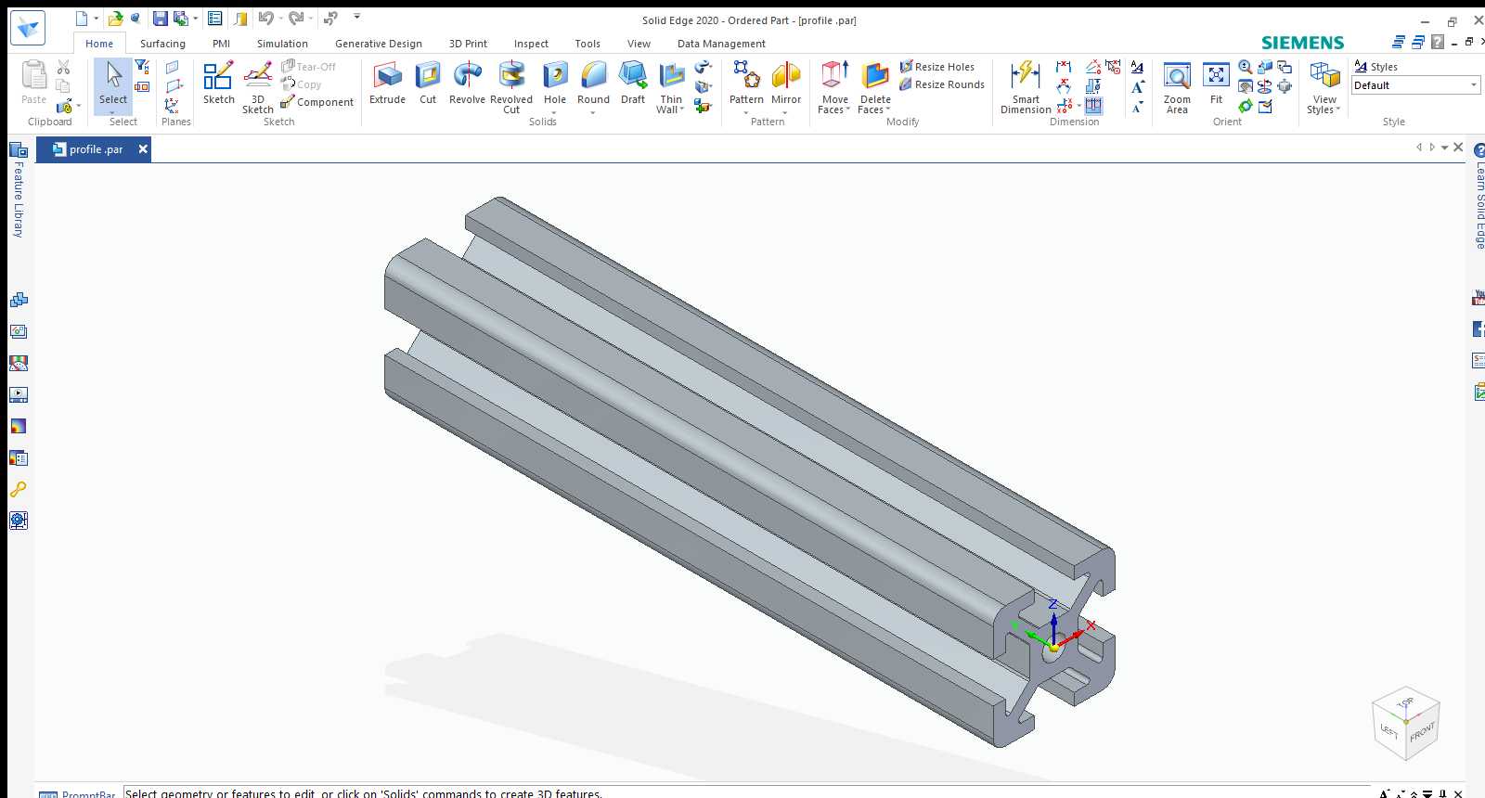The height and width of the screenshot is (798, 1485).
Task: Click the key icon in left sidebar
Action: (18, 489)
